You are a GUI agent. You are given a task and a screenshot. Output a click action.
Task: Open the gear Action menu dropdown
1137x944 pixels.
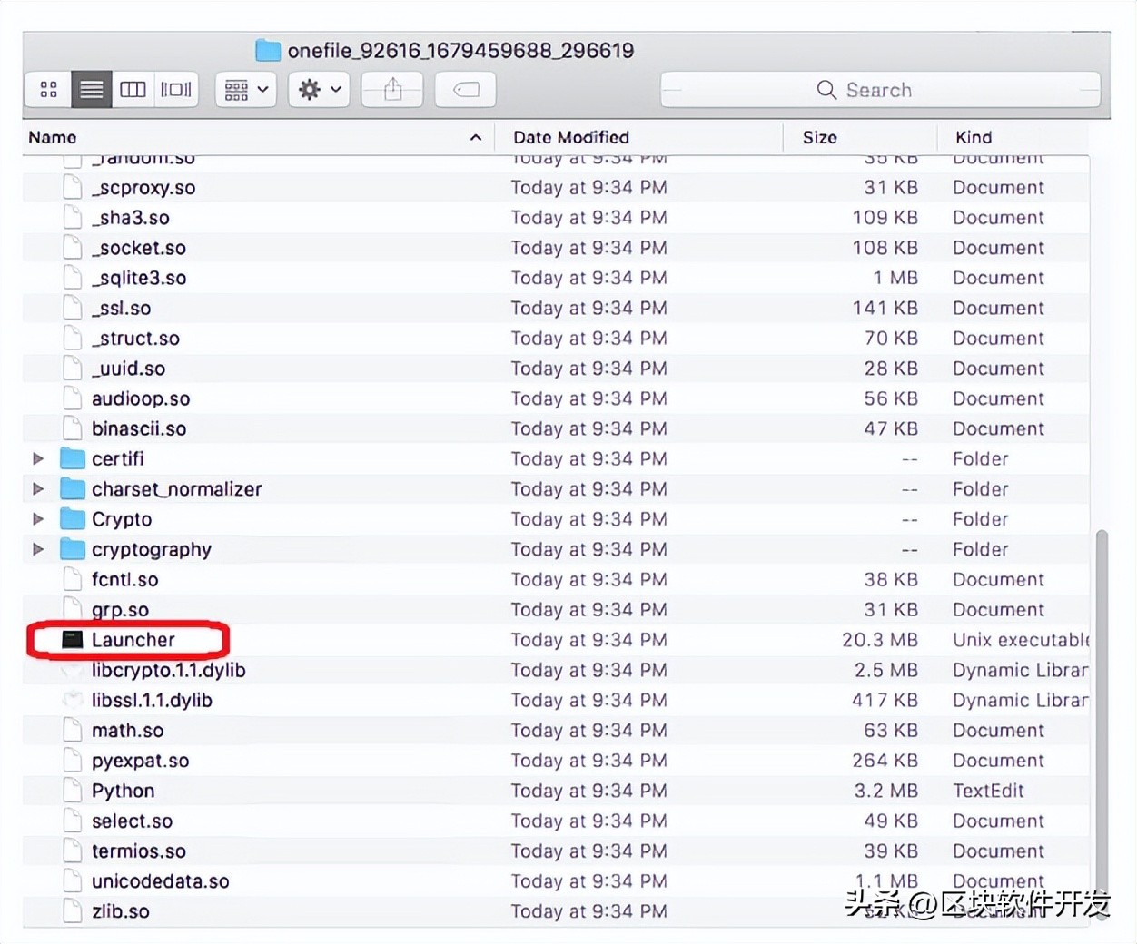319,89
